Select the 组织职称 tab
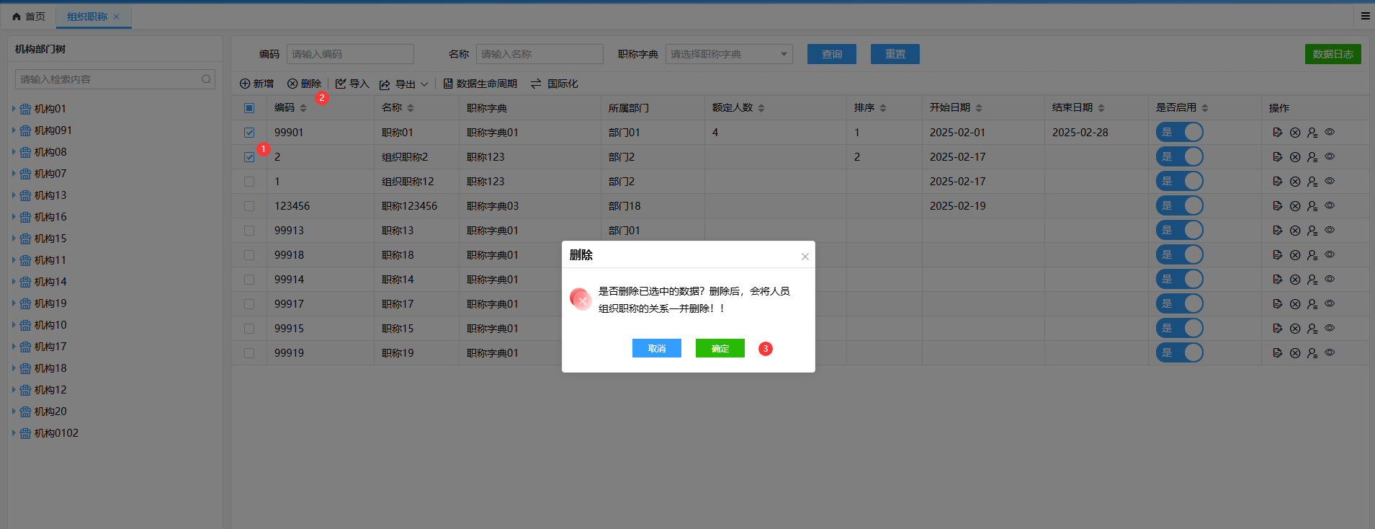Viewport: 1375px width, 529px height. [87, 17]
